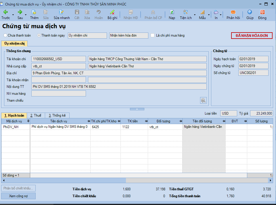
Task: Go to next voucher with Sau arrow
Action: pos(20,12)
